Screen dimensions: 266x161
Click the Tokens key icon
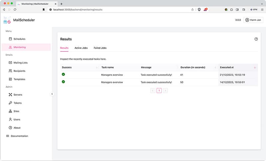click(10, 103)
